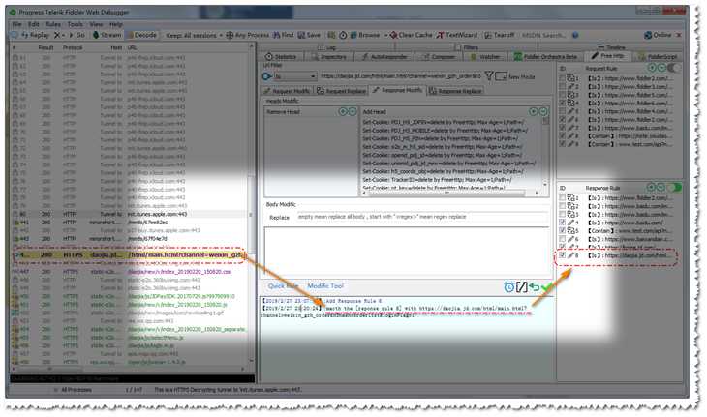Switch to the Timeline tab
Image resolution: width=707 pixels, height=417 pixels.
click(x=611, y=47)
